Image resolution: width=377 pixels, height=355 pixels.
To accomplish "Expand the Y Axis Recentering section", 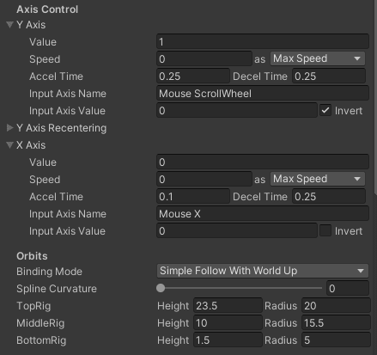I will [9, 128].
